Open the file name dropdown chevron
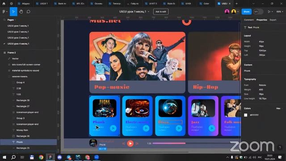This screenshot has width=286, height=161. click(x=148, y=12)
